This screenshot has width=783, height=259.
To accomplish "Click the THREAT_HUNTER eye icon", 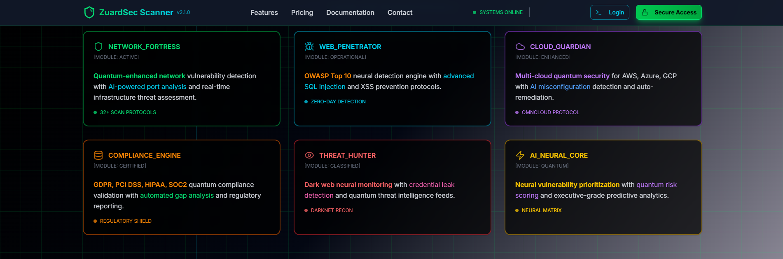I will pyautogui.click(x=309, y=155).
